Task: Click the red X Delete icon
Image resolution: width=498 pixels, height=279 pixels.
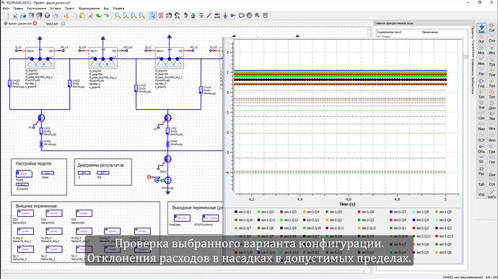Action: pyautogui.click(x=90, y=15)
